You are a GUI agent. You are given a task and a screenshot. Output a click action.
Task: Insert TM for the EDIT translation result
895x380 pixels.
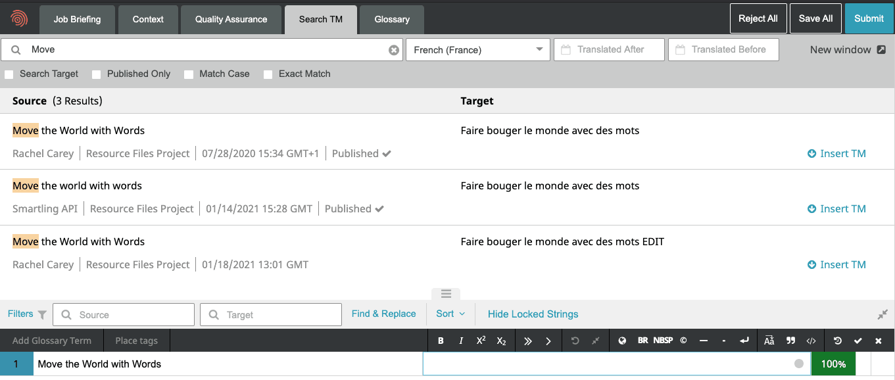click(836, 264)
